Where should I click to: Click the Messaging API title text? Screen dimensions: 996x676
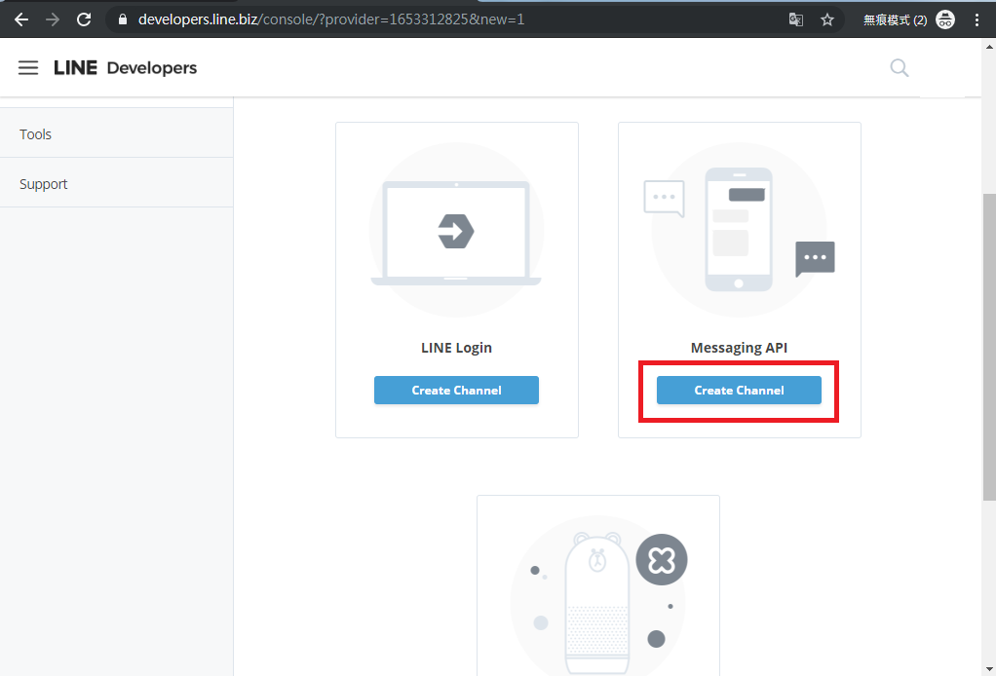(739, 348)
